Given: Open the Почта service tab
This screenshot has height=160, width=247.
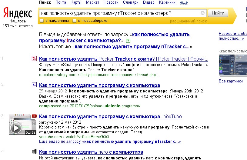Looking at the screenshot, I should click(x=61, y=2).
